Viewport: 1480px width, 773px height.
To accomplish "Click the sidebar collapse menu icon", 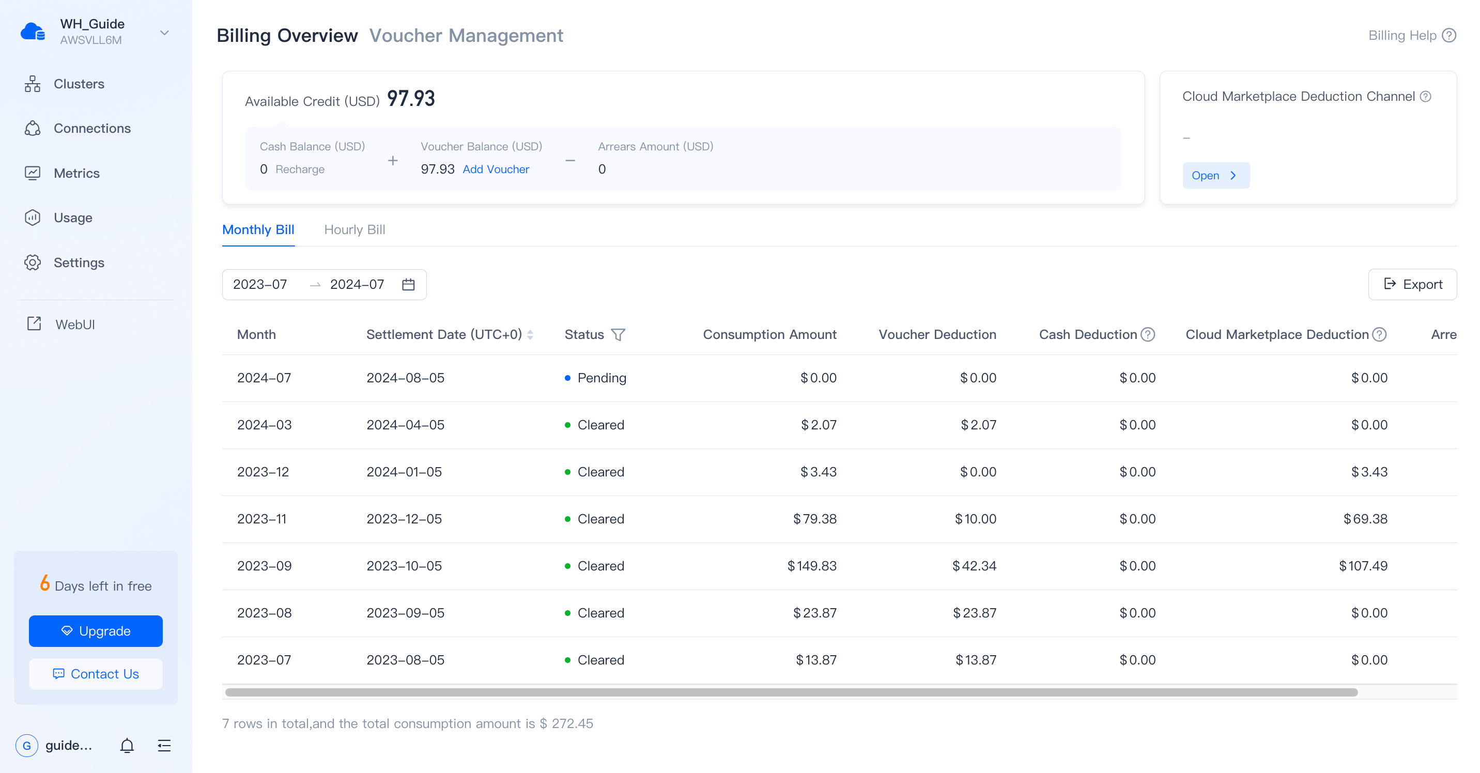I will coord(164,746).
